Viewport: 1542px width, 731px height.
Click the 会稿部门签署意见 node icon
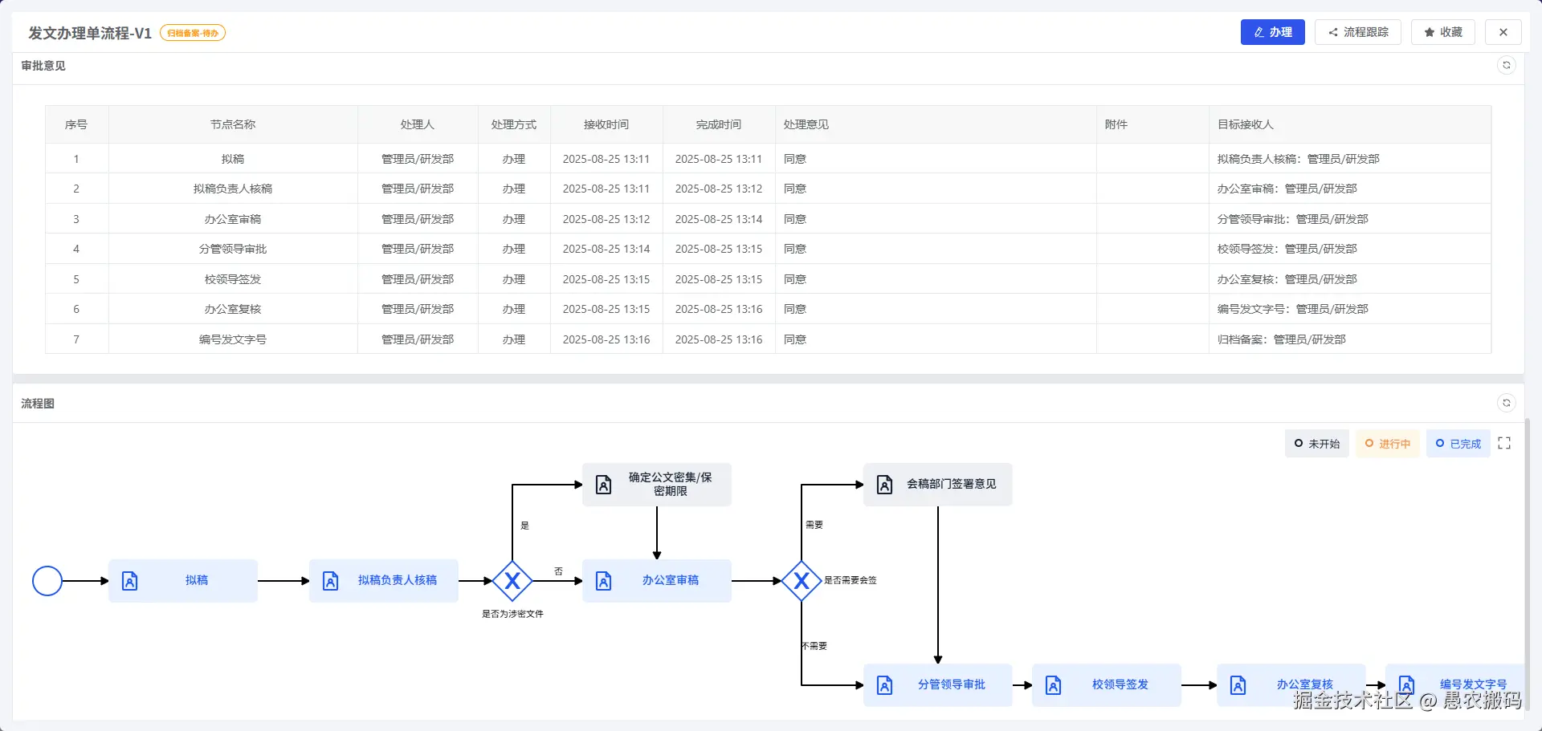pyautogui.click(x=885, y=485)
